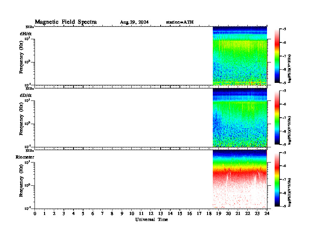Click hour '4' on Universal Time axis
The image size is (318, 245).
(x=73, y=214)
